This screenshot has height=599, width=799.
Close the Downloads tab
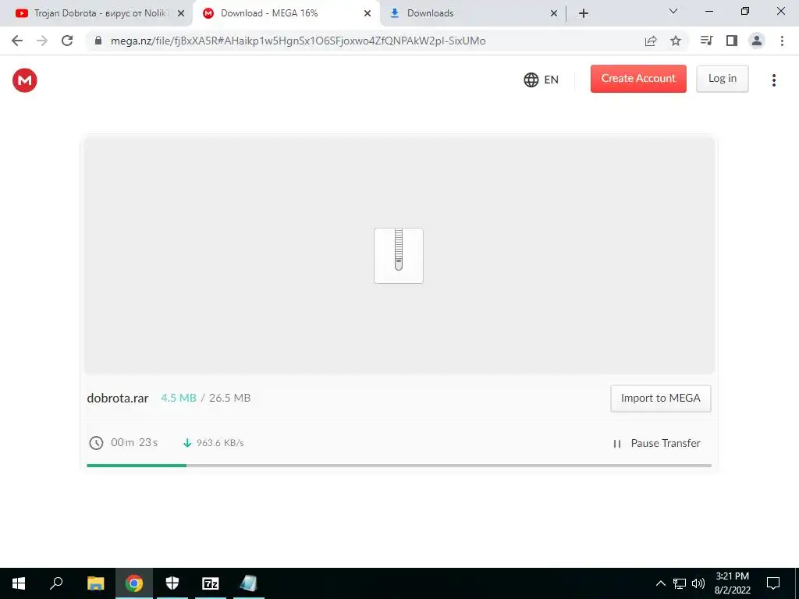(554, 14)
